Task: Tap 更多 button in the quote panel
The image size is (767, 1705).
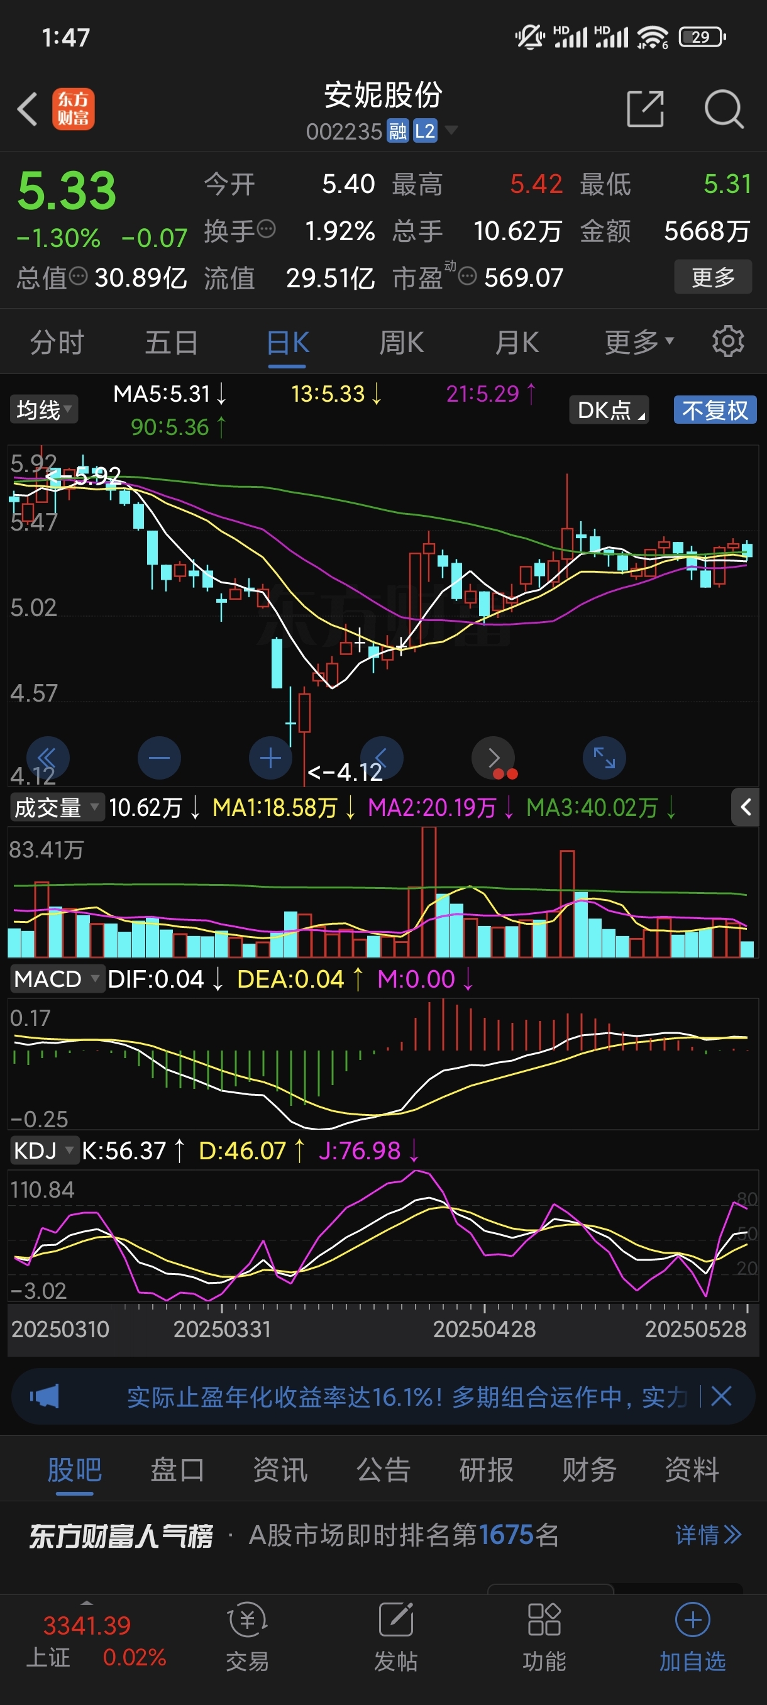Action: [713, 277]
